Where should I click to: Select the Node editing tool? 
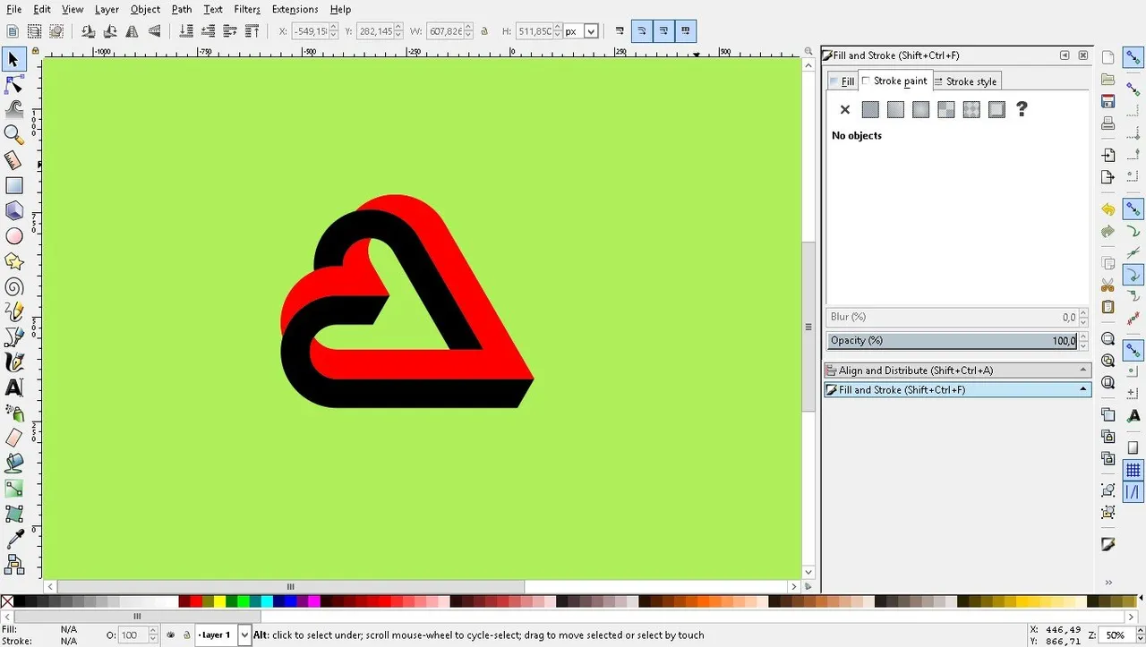(x=14, y=84)
